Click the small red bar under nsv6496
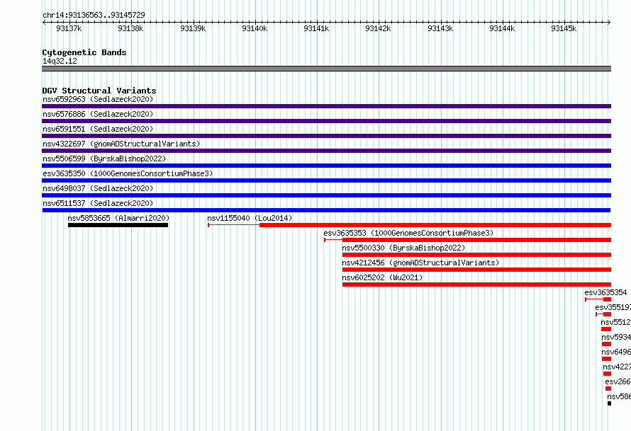Screen dimensions: 631x431 (606, 359)
